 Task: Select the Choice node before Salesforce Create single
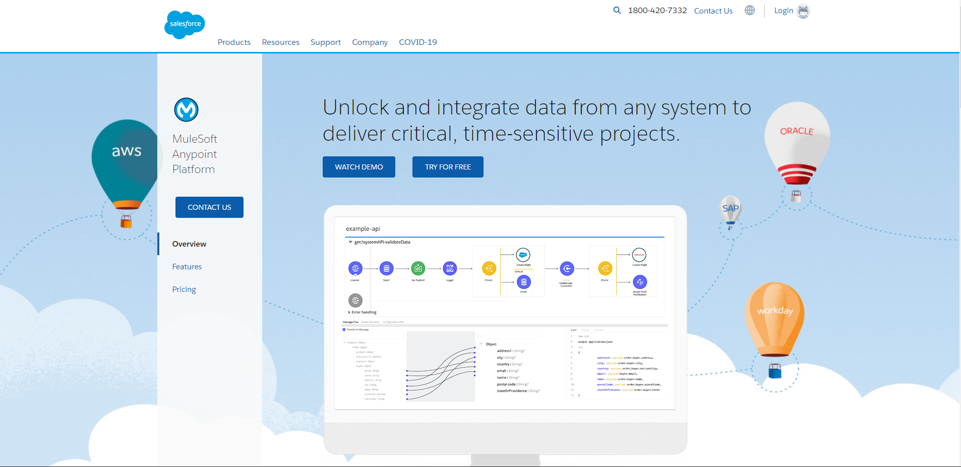(489, 268)
